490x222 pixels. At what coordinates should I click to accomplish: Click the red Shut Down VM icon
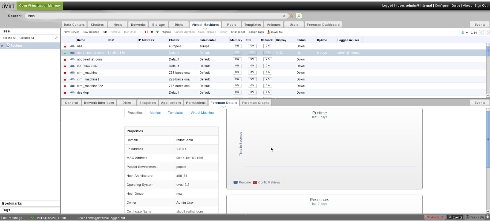(x=152, y=32)
